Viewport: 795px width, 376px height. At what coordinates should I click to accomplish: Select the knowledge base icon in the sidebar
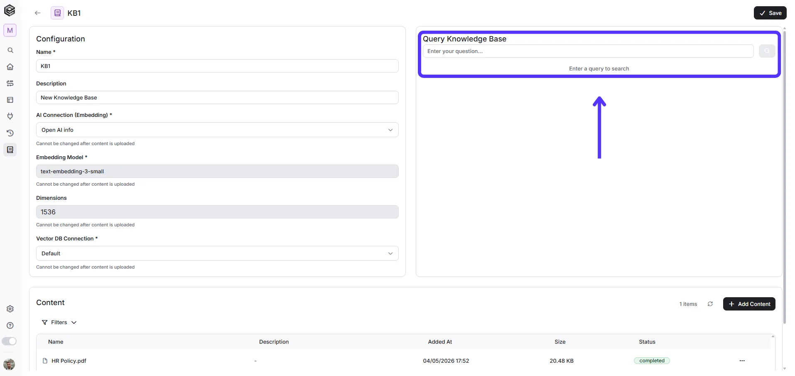(10, 150)
